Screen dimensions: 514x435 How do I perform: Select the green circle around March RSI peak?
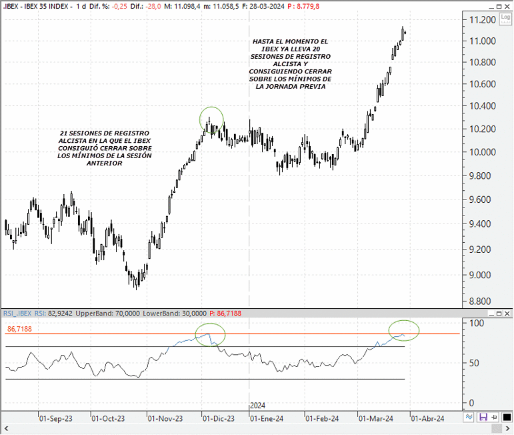[404, 330]
